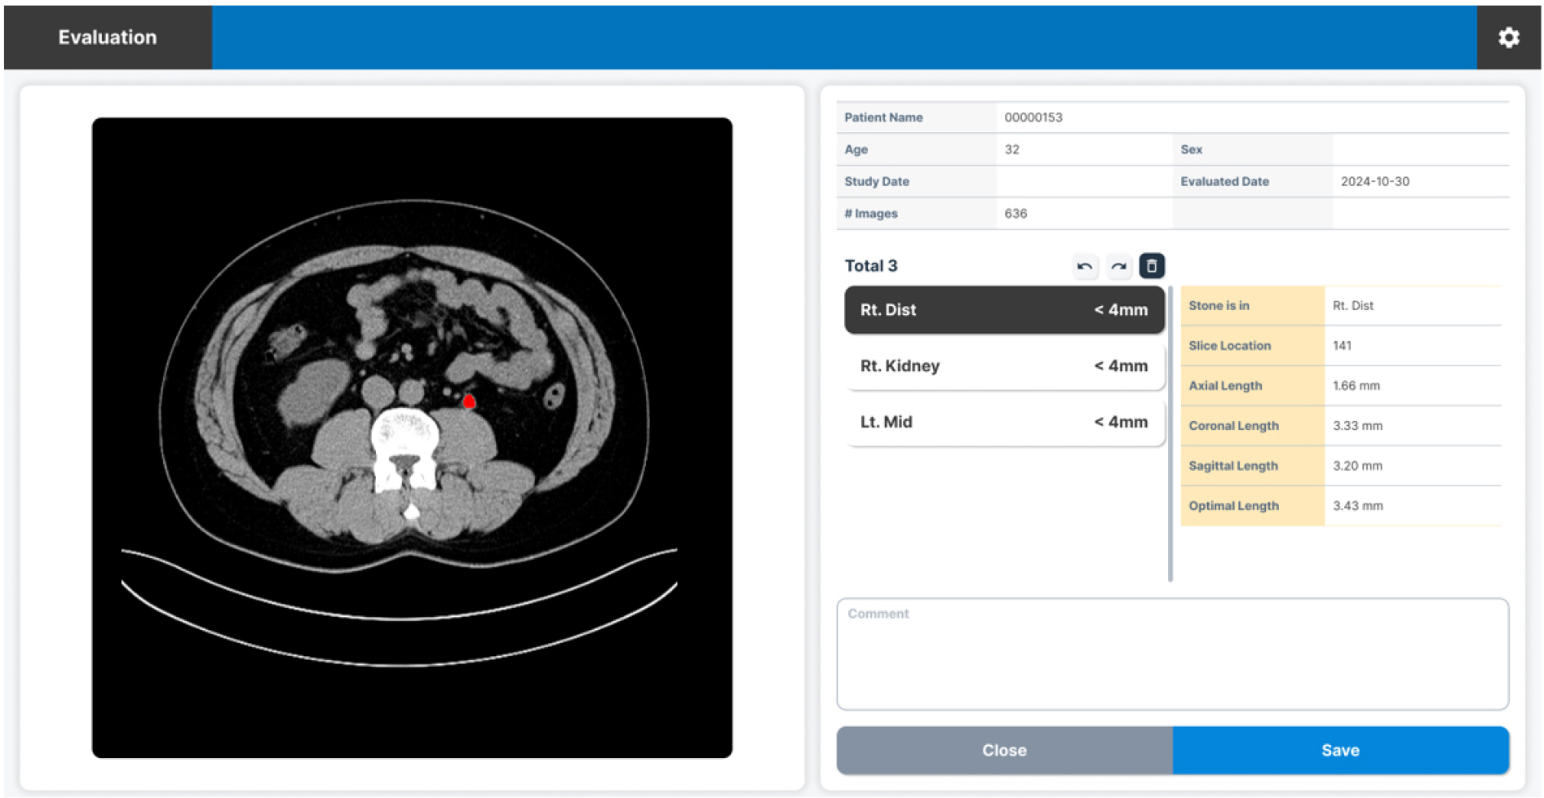The width and height of the screenshot is (1544, 798).
Task: Open the Evaluation tab
Action: point(108,38)
